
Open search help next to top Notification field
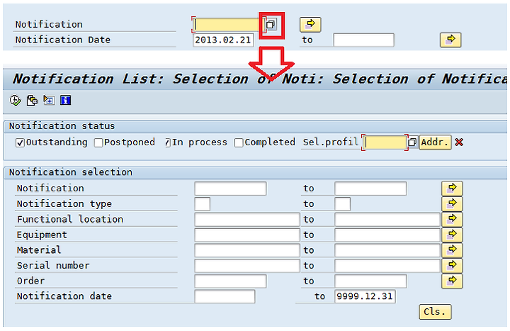pos(271,24)
